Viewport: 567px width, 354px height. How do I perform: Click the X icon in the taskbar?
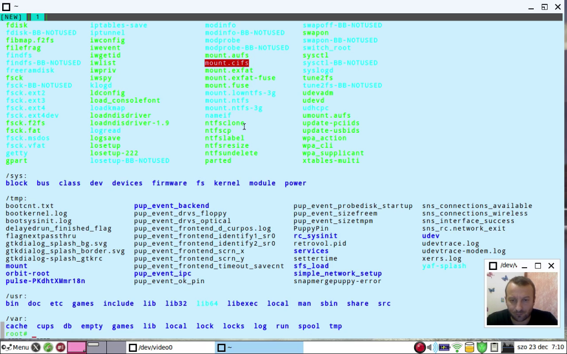(36, 347)
